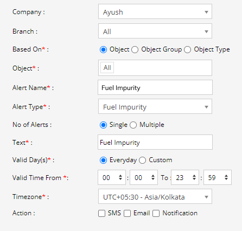Select Everyday for Valid Days
242x231 pixels.
pos(103,160)
